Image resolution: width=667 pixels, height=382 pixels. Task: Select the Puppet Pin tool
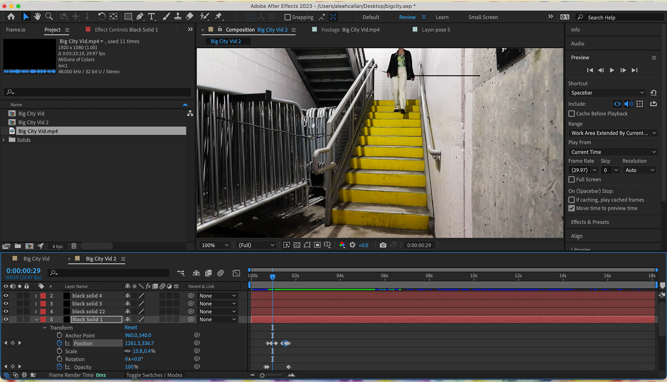point(219,16)
